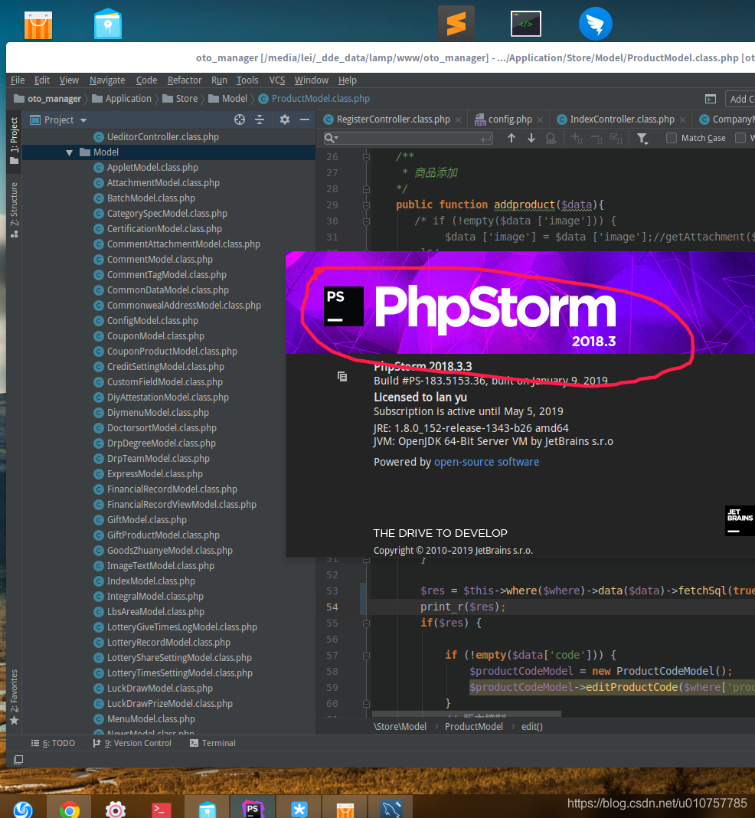Collapse all in the Project panel
The width and height of the screenshot is (755, 818).
coord(260,120)
